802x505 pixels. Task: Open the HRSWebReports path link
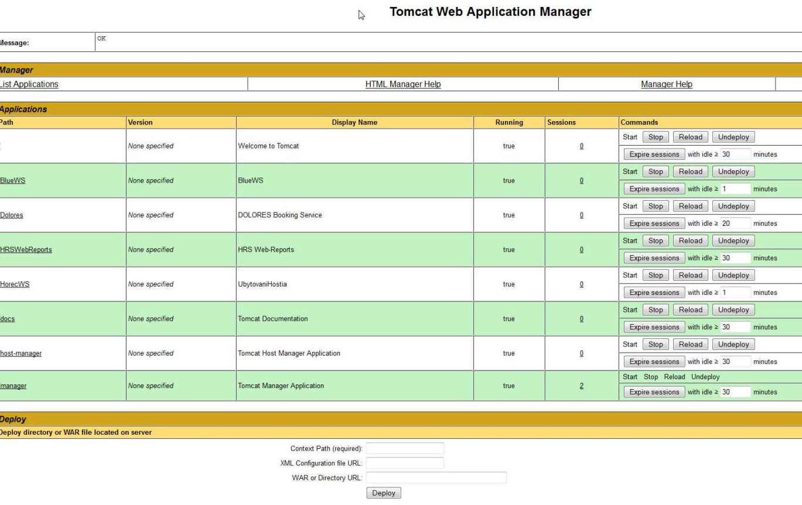pyautogui.click(x=26, y=250)
